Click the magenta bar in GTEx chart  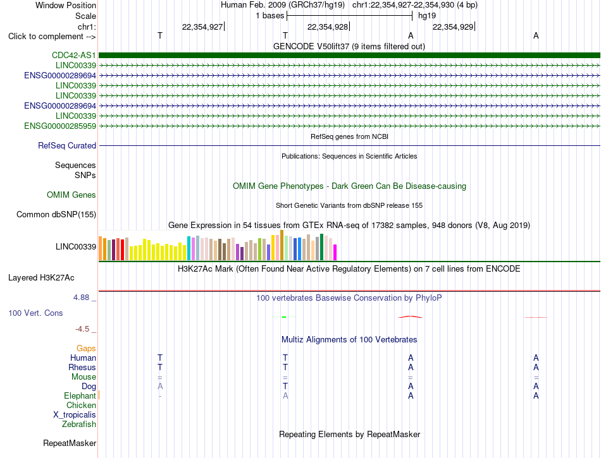(335, 253)
